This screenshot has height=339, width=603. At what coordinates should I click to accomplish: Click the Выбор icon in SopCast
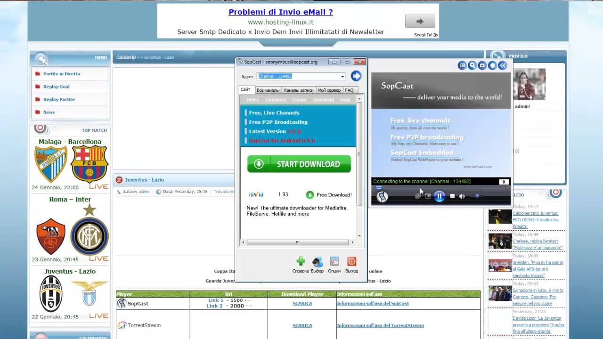point(318,262)
